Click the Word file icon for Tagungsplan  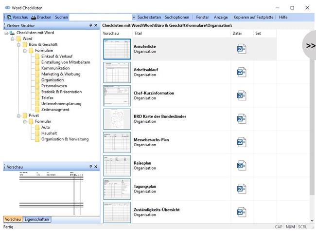[242, 189]
